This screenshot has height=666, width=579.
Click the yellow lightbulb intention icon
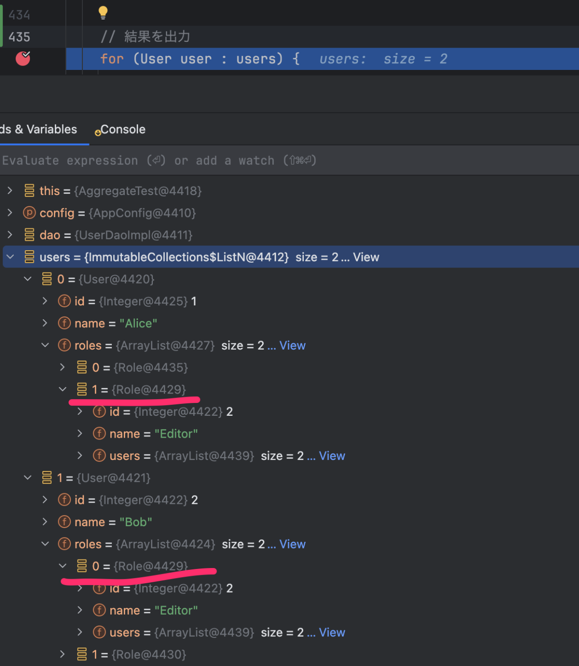[103, 12]
